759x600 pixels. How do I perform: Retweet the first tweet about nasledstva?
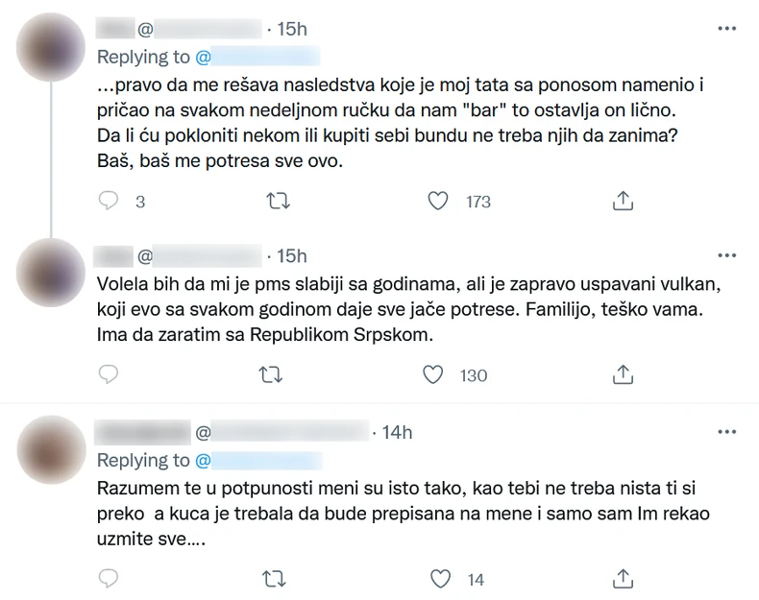click(273, 201)
